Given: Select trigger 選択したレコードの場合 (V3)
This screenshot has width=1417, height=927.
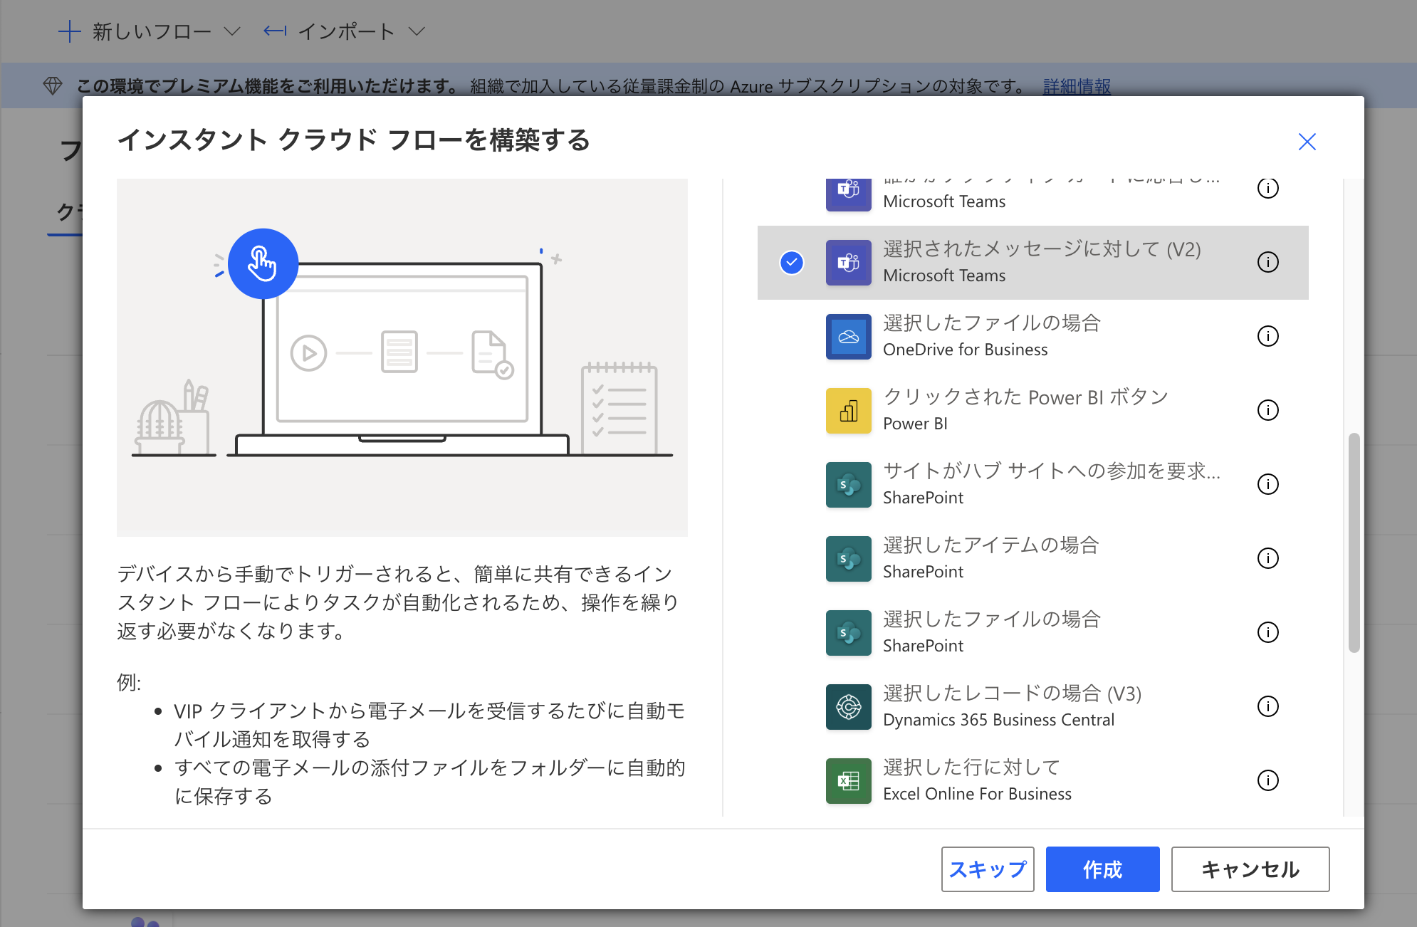Looking at the screenshot, I should pyautogui.click(x=1032, y=707).
